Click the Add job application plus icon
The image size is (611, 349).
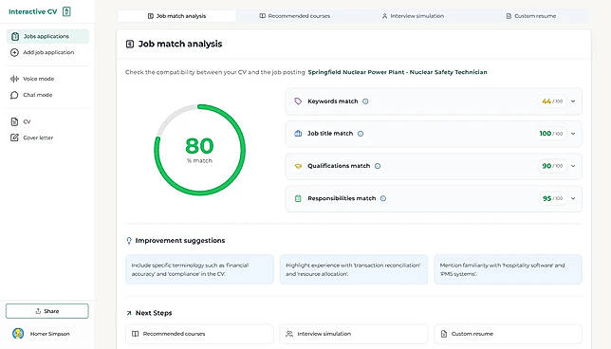14,52
